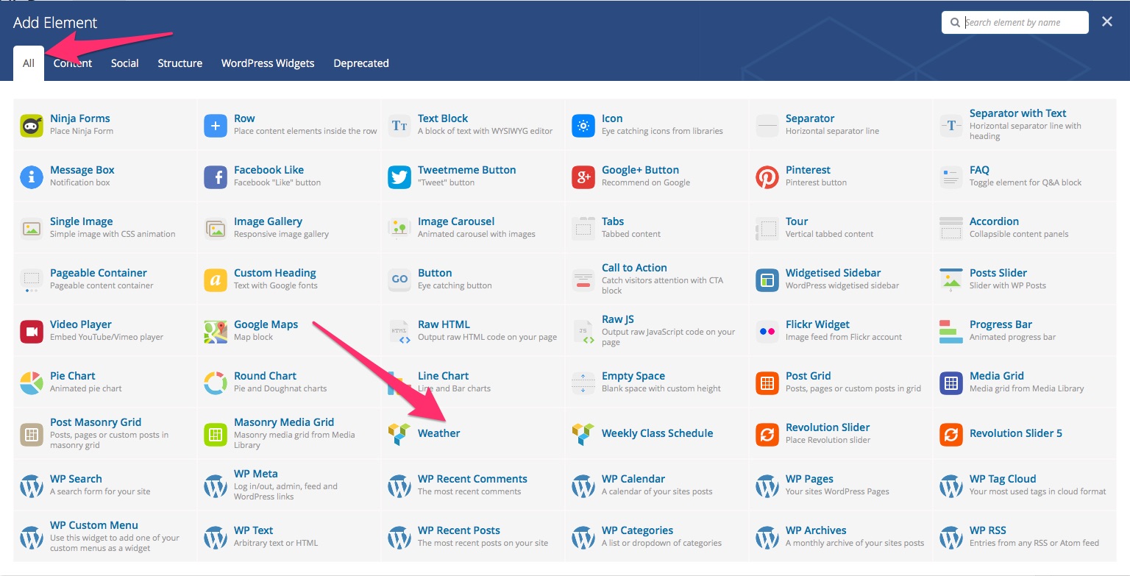Select the WP Search WordPress icon
Image resolution: width=1130 pixels, height=576 pixels.
(32, 486)
